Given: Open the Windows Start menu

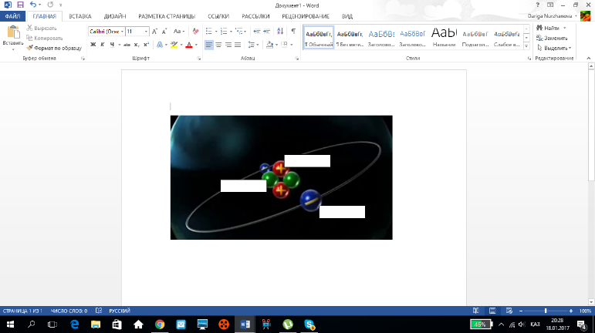Looking at the screenshot, I should [x=10, y=325].
